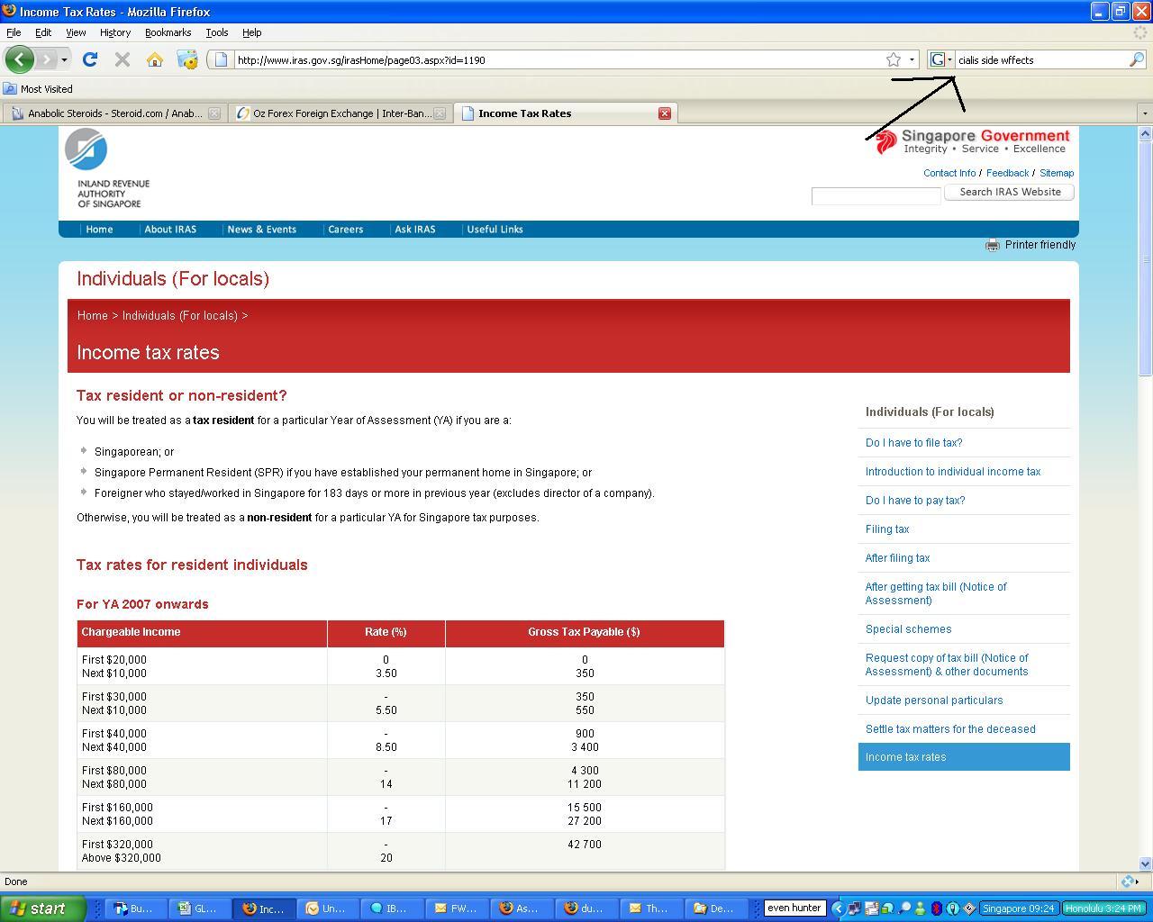The image size is (1153, 922).
Task: Open the Windows Start button
Action: pyautogui.click(x=42, y=908)
